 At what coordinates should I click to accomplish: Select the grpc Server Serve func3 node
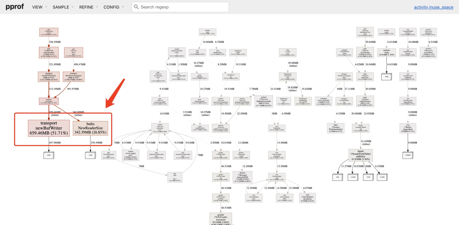coord(74,51)
